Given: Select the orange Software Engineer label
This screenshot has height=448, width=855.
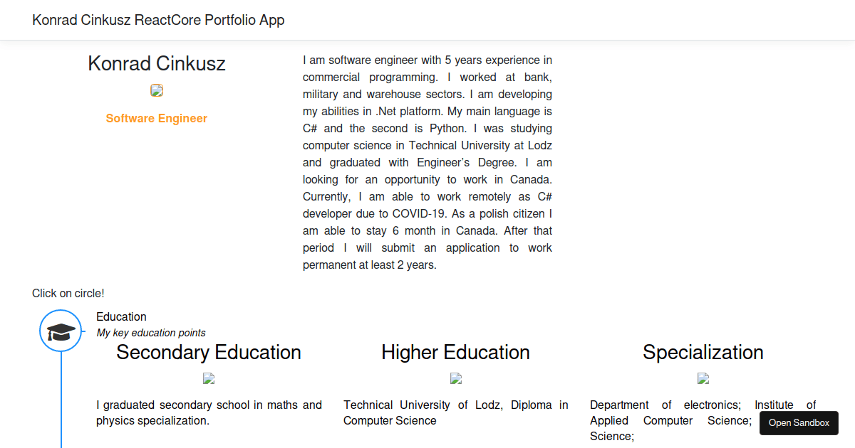Looking at the screenshot, I should click(157, 118).
